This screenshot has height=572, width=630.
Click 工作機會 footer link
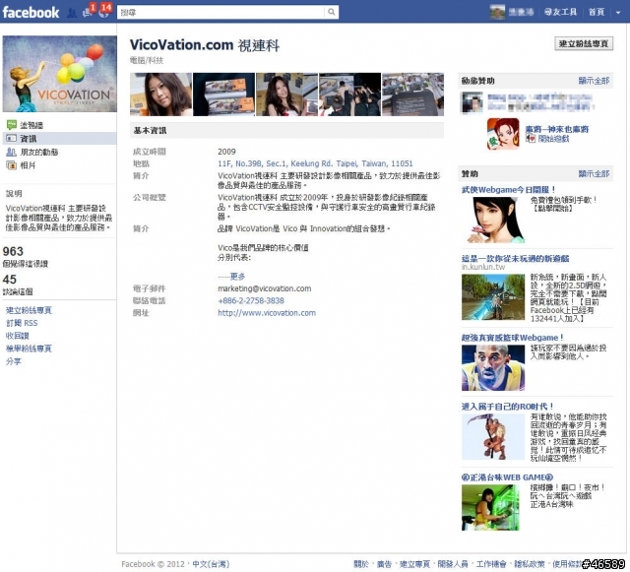[x=491, y=564]
